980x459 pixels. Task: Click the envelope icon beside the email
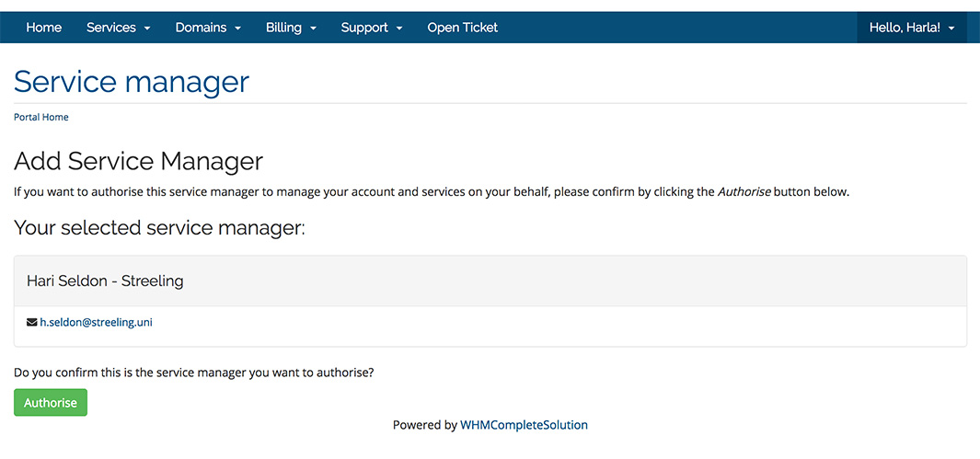click(32, 323)
